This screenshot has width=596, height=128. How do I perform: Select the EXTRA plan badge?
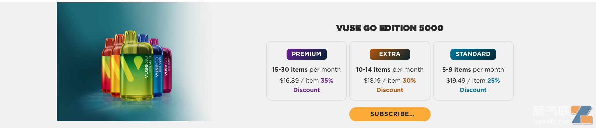[390, 54]
